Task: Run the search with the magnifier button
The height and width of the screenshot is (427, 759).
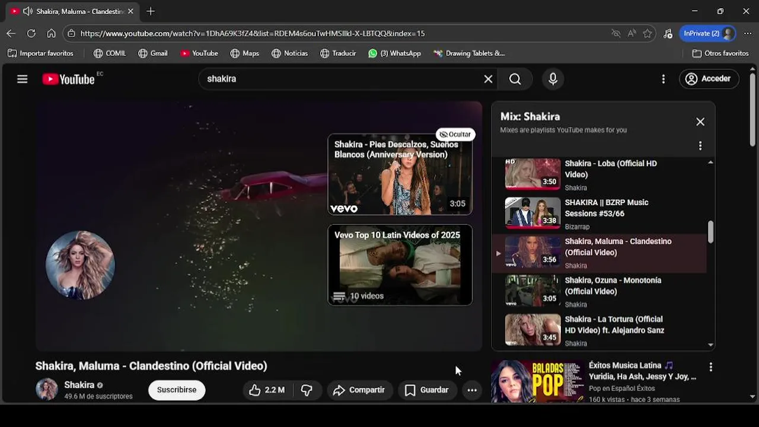Action: point(515,79)
